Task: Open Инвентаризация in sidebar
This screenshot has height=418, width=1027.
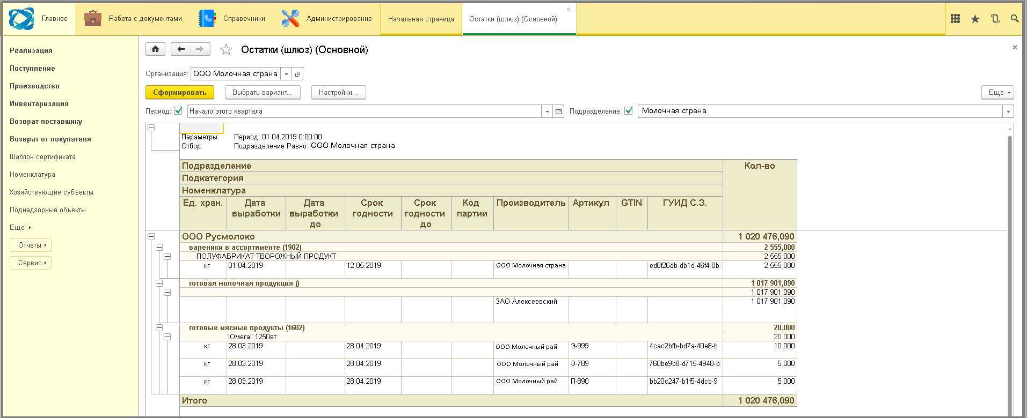Action: (x=39, y=103)
